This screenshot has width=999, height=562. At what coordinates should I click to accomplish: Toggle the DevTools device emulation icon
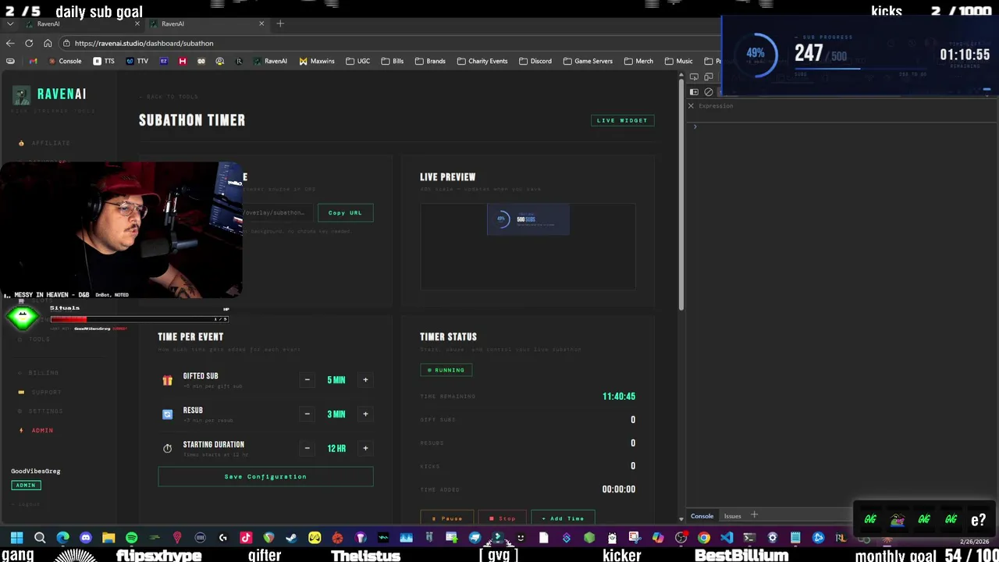point(708,76)
